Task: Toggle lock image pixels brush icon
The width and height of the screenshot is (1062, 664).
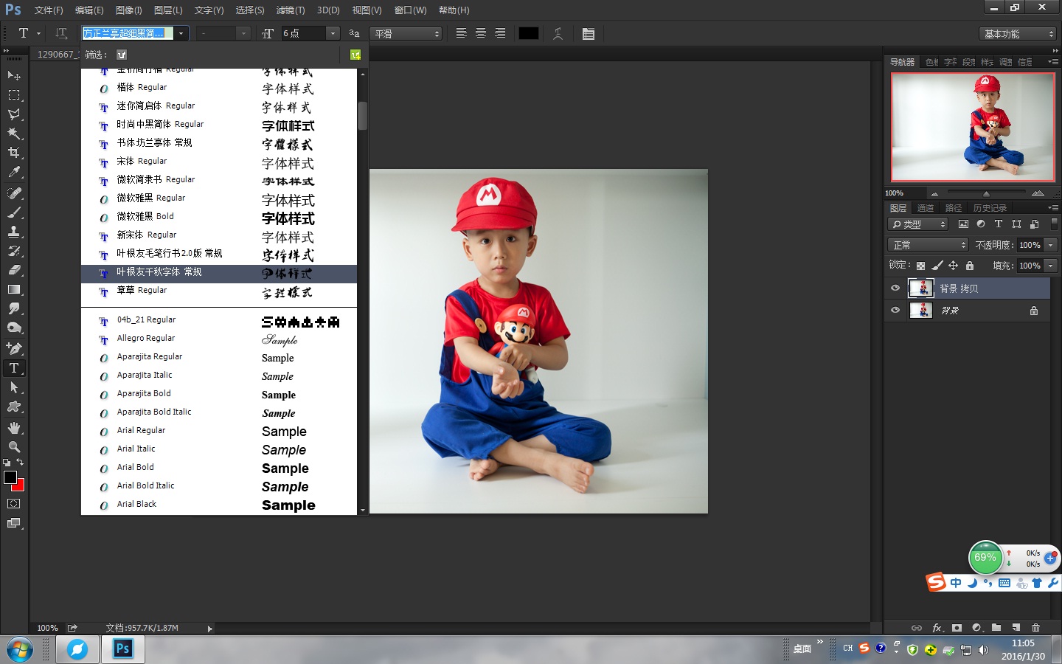Action: [937, 266]
